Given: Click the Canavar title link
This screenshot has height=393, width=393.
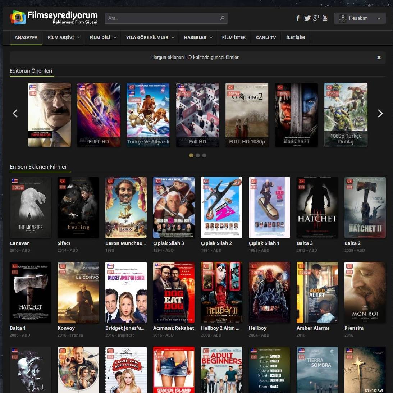Looking at the screenshot, I should (19, 243).
